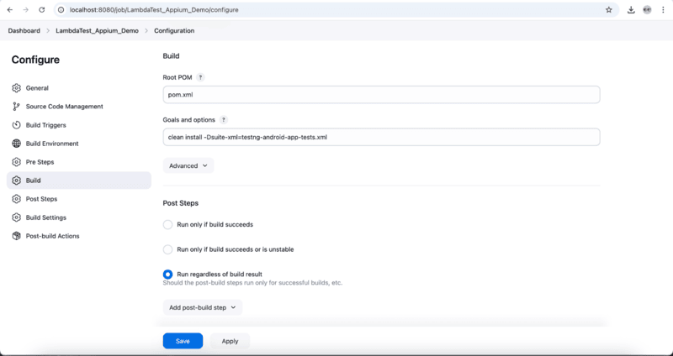673x356 pixels.
Task: Open Dashboard breadcrumb link
Action: 24,31
